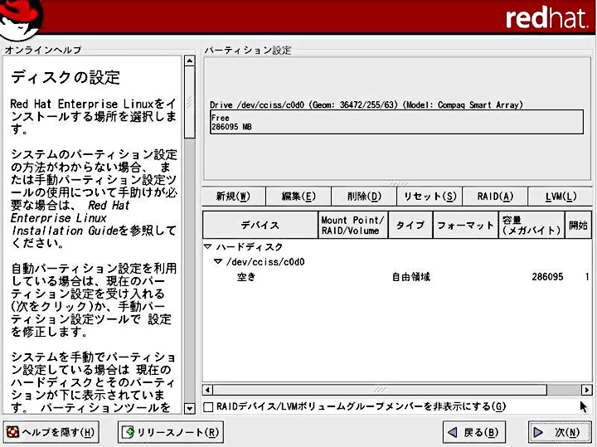
Task: Click partition table scroll right arrow
Action: tap(587, 390)
